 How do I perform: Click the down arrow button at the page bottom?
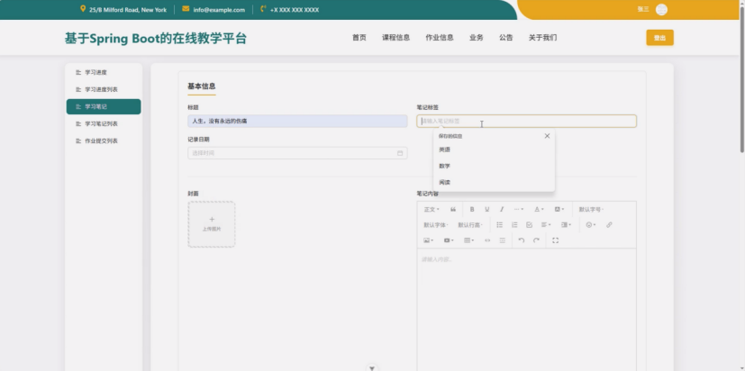coord(372,367)
